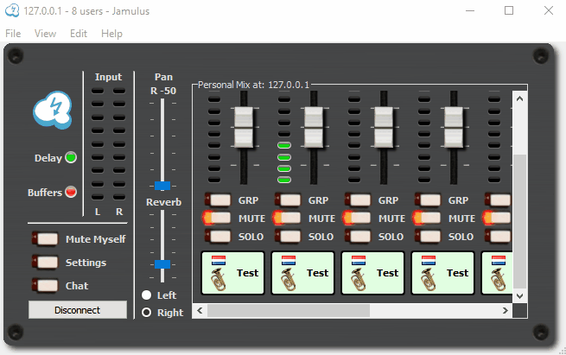566x355 pixels.
Task: Unmute the fifth channel with MUTE
Action: pos(498,218)
